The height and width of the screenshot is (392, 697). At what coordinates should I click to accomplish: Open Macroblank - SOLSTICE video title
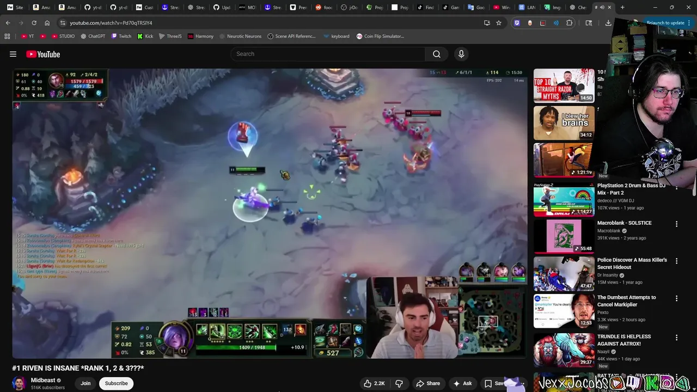pyautogui.click(x=624, y=223)
